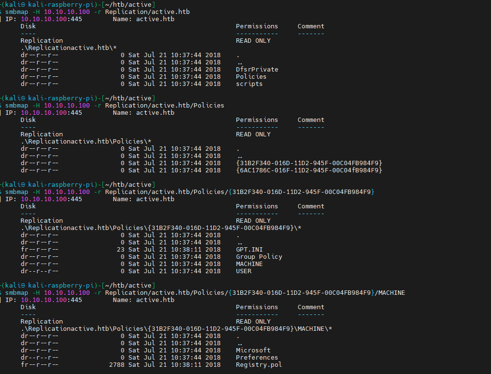Click the MACHINE entry below Group Policy
This screenshot has height=374, width=491.
coord(249,264)
